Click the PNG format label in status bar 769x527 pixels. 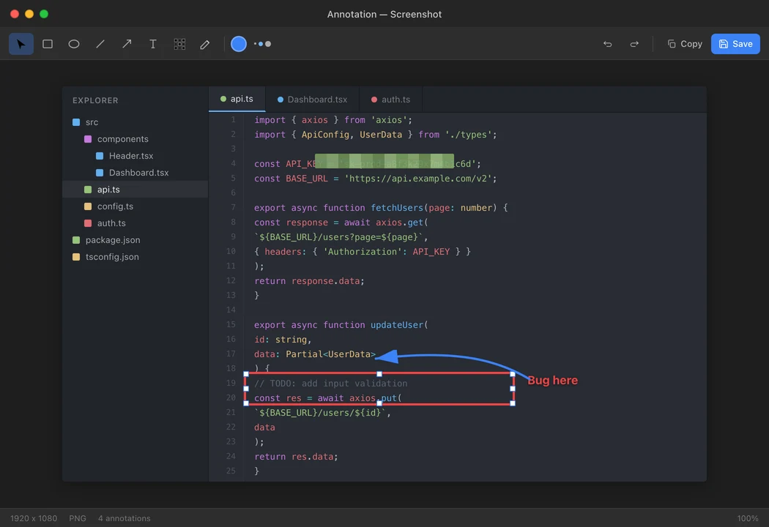point(78,518)
